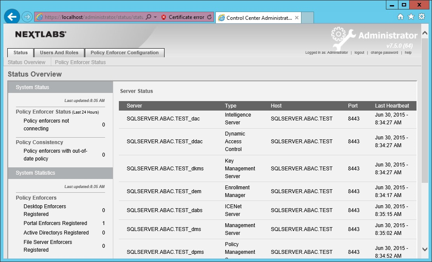
Task: Select SQLSERVER.ABAC.TEST_dabs server row
Action: pos(267,210)
